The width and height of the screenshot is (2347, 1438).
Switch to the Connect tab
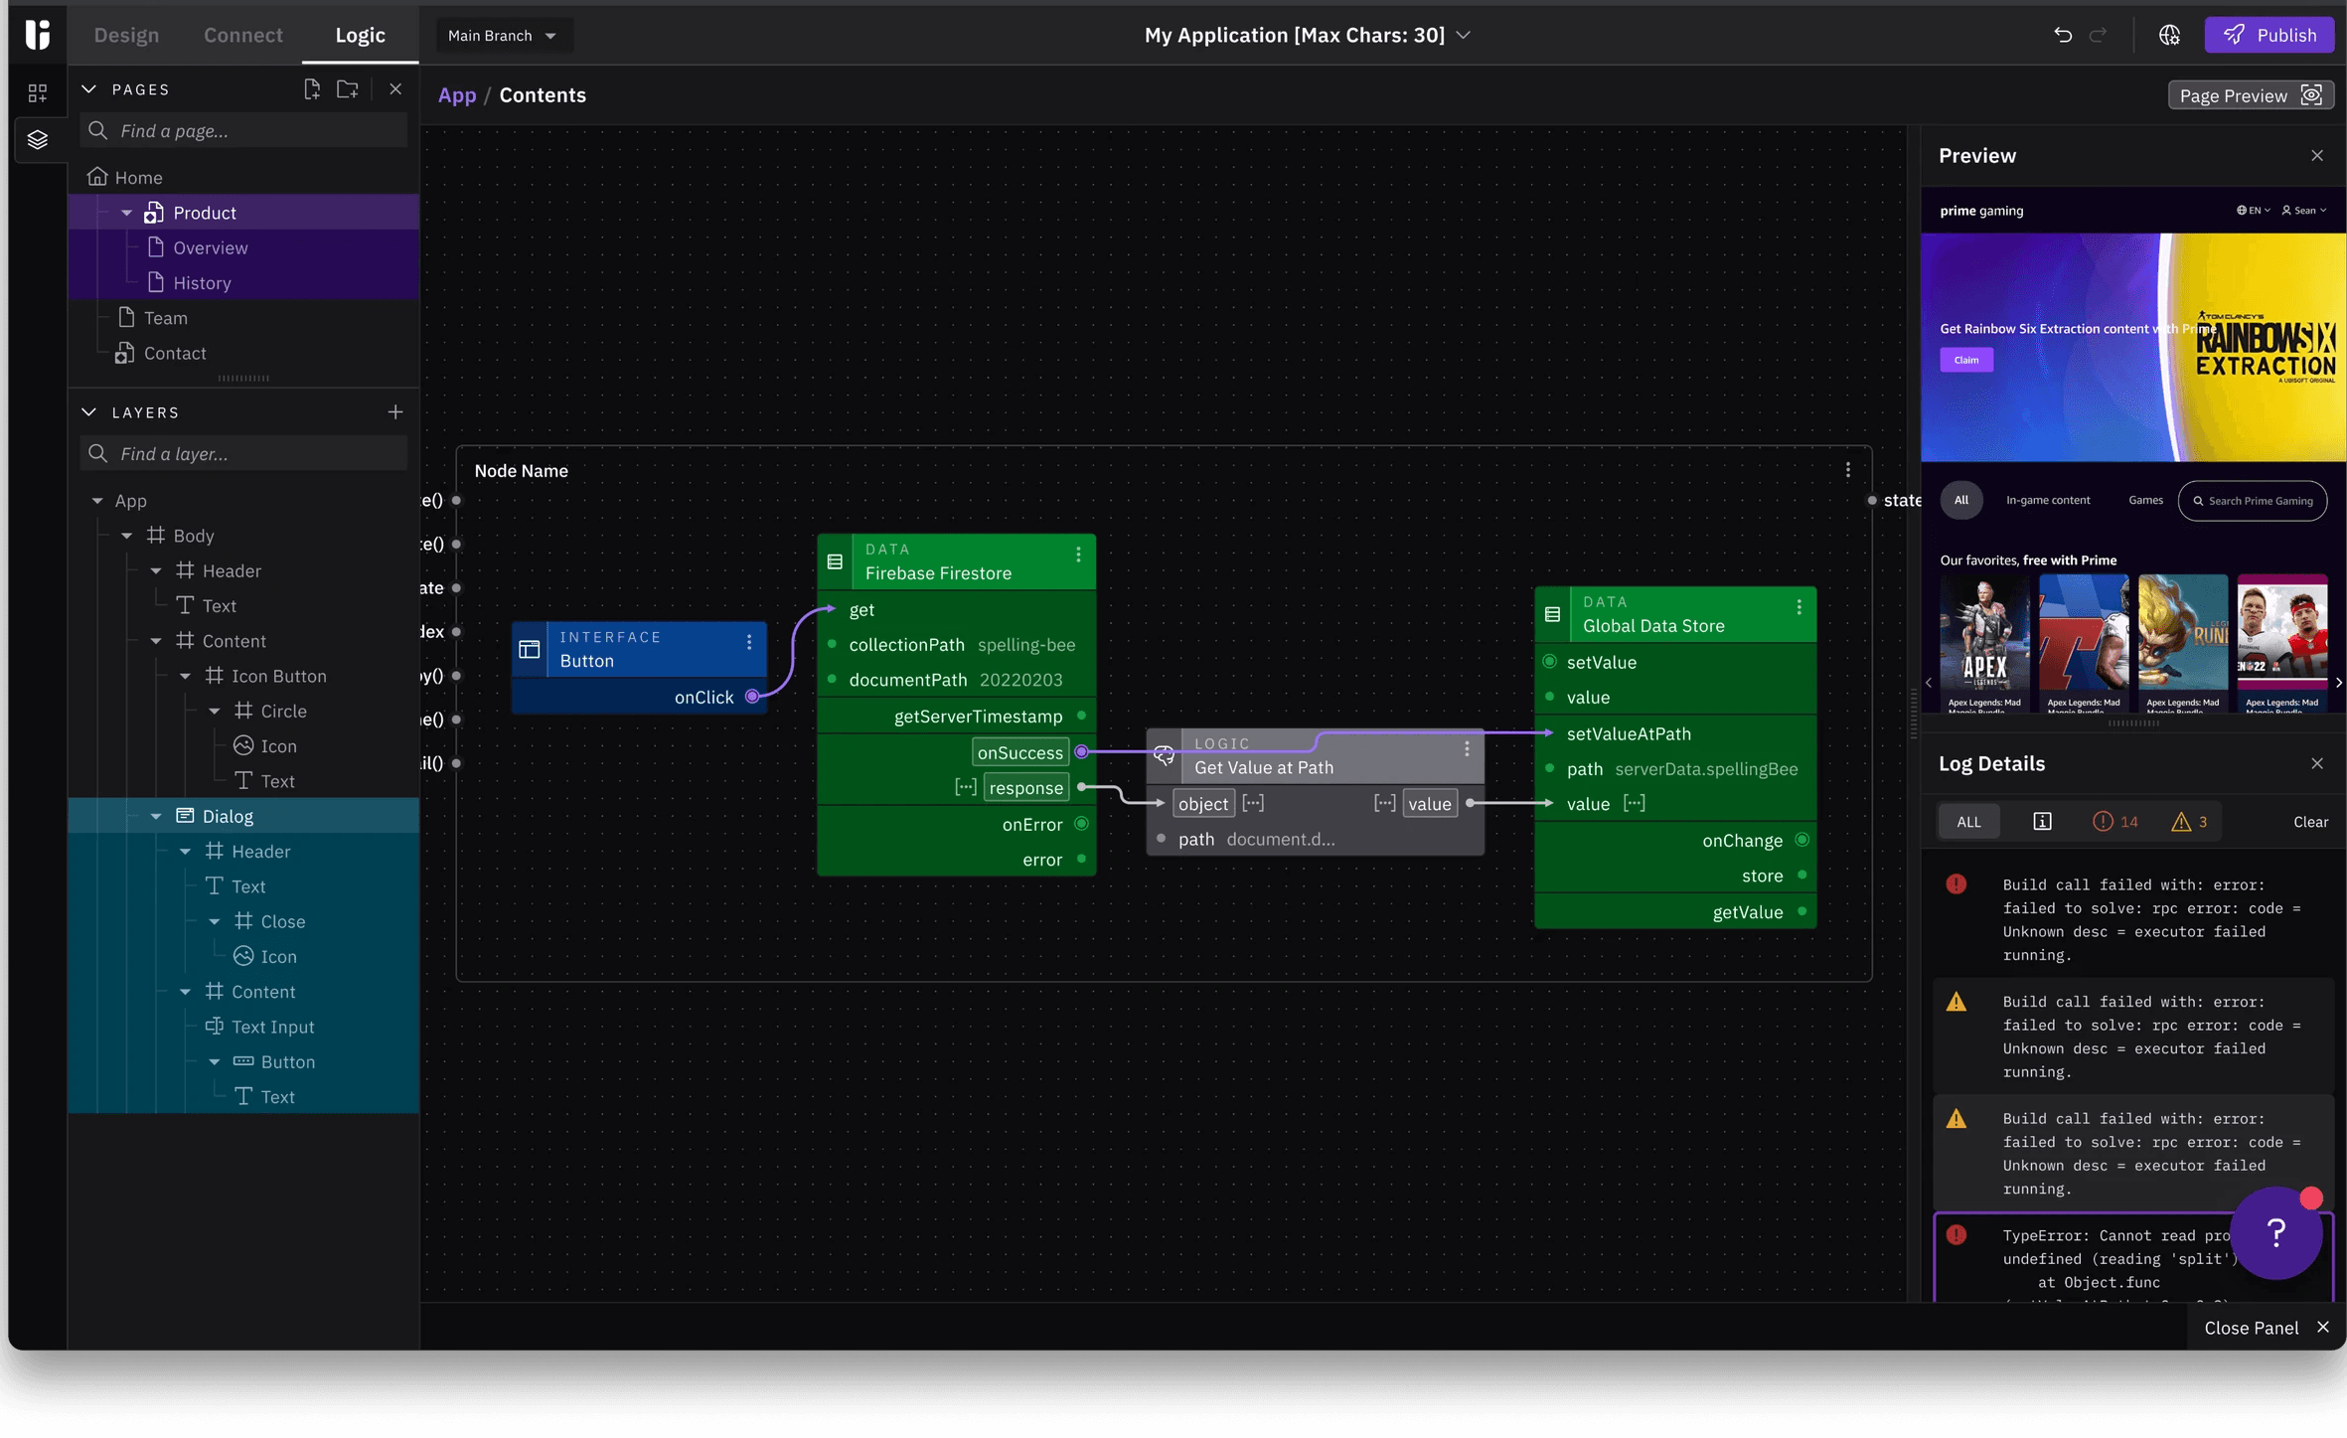[243, 35]
